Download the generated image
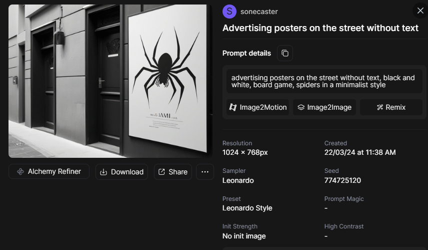The width and height of the screenshot is (428, 250). point(121,172)
